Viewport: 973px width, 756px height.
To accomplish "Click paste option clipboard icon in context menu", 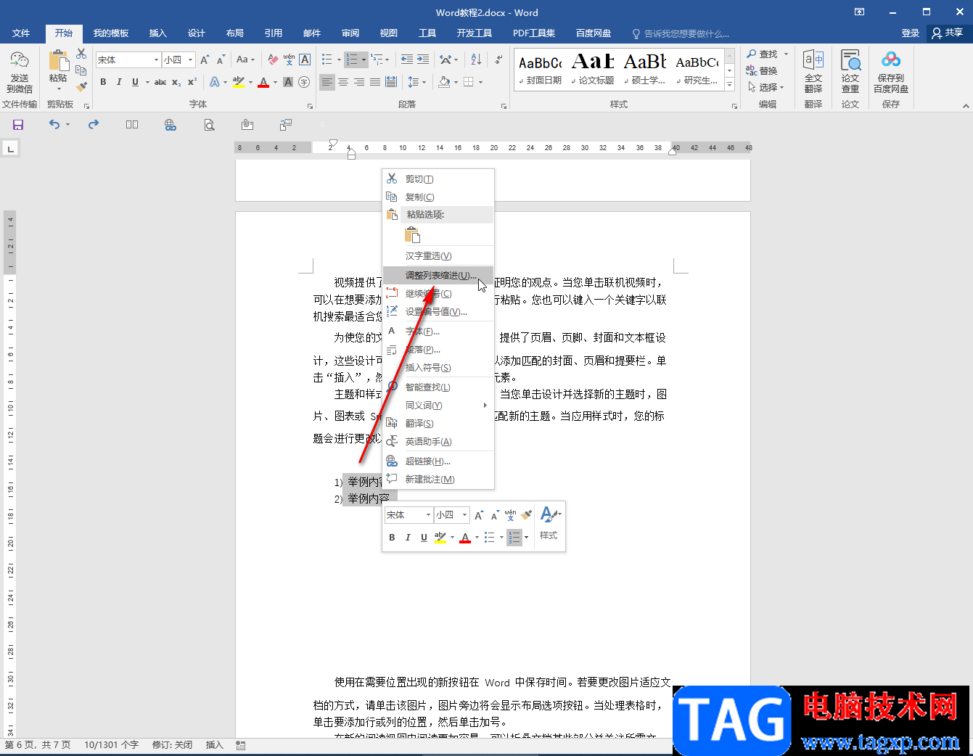I will pos(412,234).
